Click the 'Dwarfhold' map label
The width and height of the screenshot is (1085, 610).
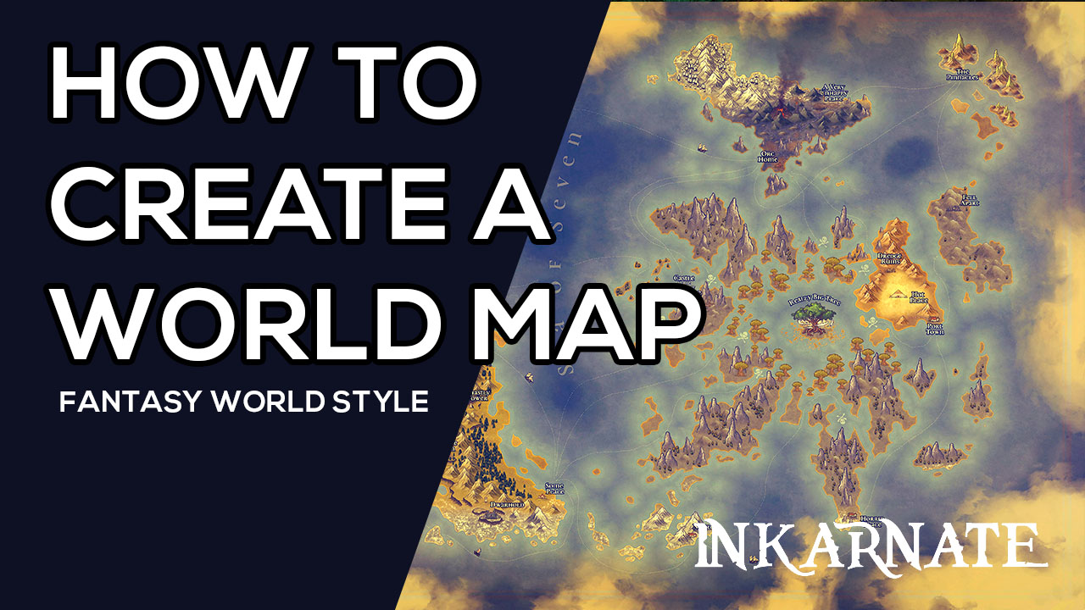tap(507, 503)
